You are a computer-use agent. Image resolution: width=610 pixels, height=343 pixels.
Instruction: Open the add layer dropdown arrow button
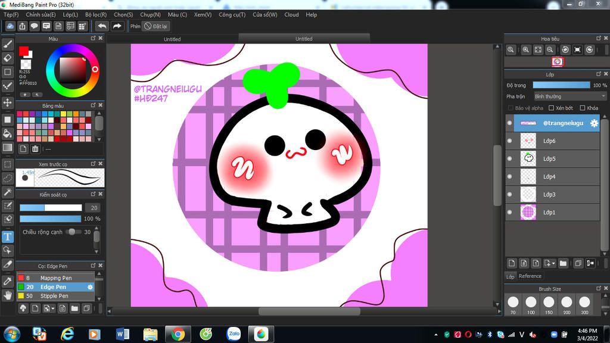pyautogui.click(x=549, y=263)
